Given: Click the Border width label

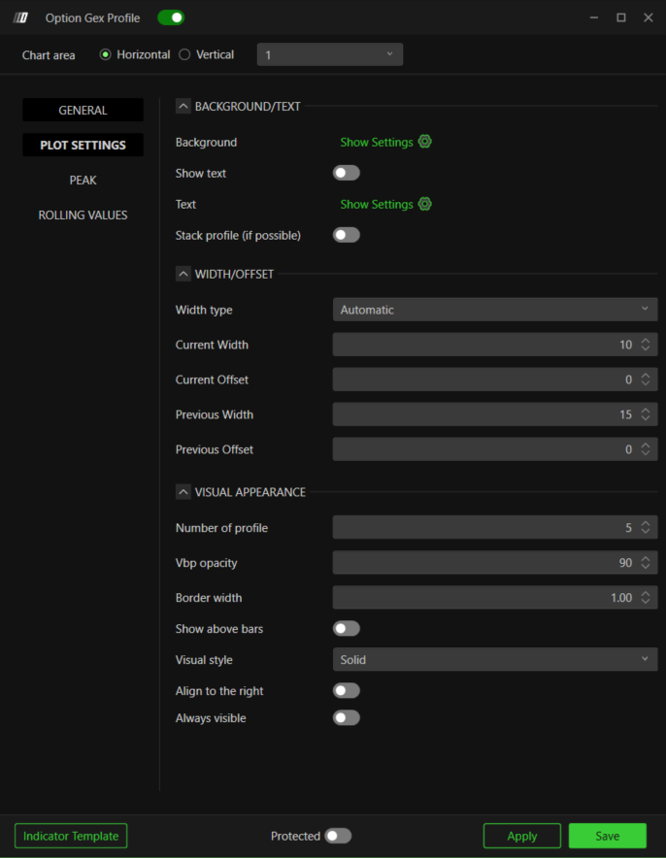Looking at the screenshot, I should [209, 598].
